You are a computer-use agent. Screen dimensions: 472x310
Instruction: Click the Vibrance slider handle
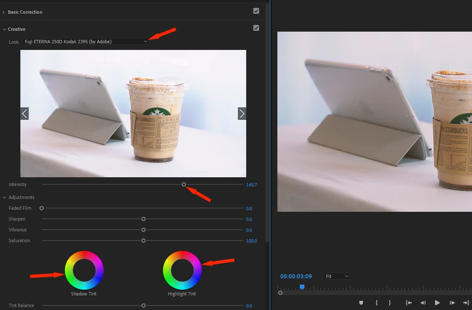pyautogui.click(x=143, y=230)
